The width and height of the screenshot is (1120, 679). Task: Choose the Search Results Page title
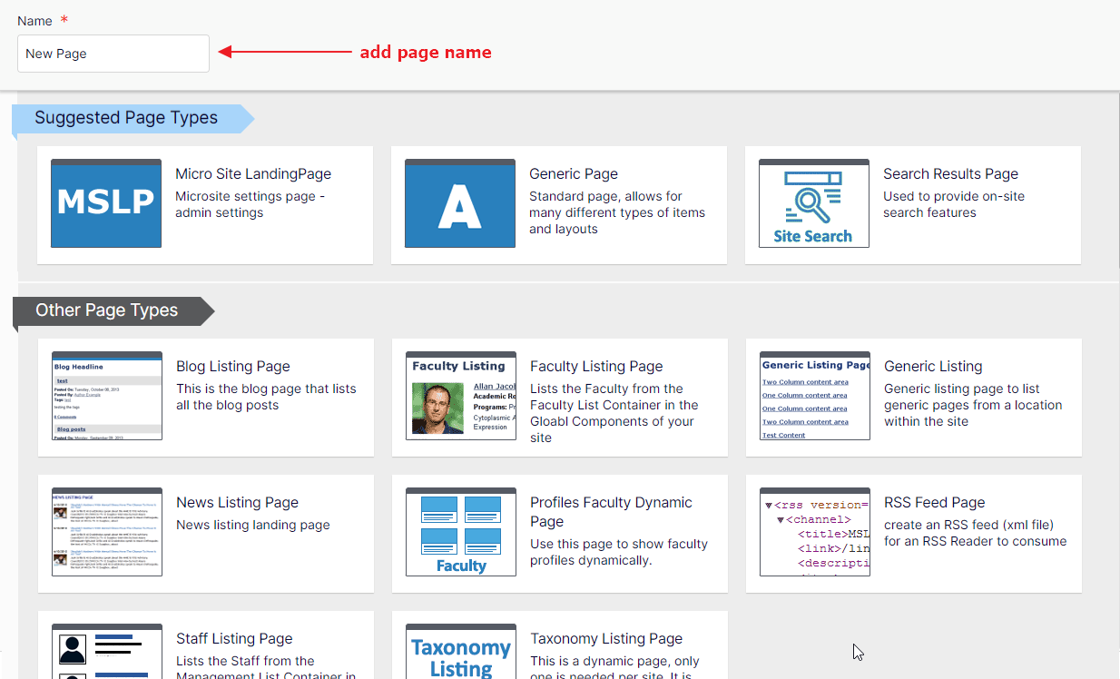coord(950,174)
